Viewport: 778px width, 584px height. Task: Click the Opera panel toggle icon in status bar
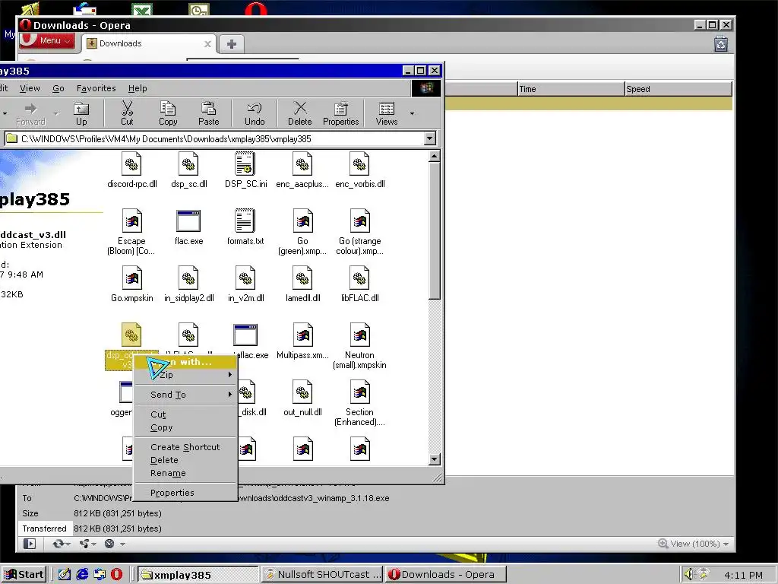(x=30, y=544)
